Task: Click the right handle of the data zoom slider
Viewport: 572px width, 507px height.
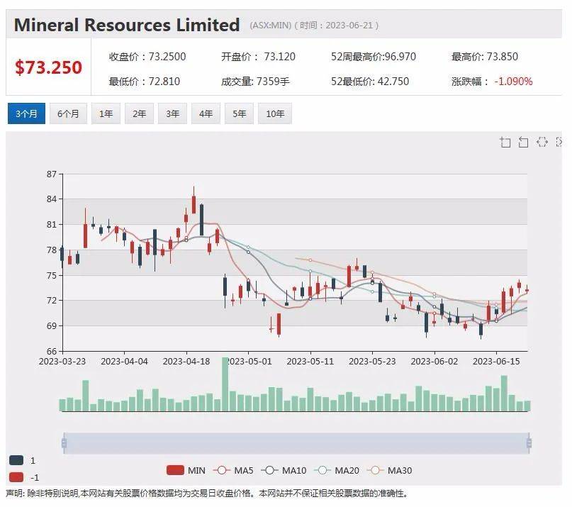Action: click(529, 443)
